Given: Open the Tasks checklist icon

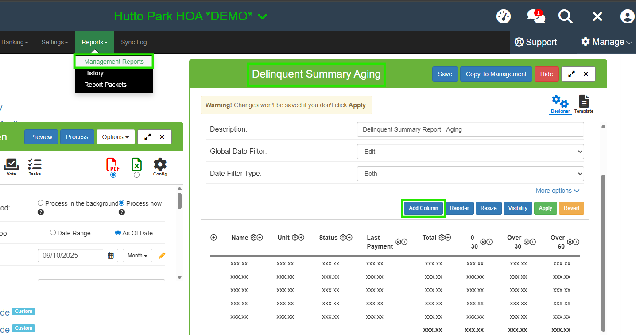Looking at the screenshot, I should click(x=35, y=167).
